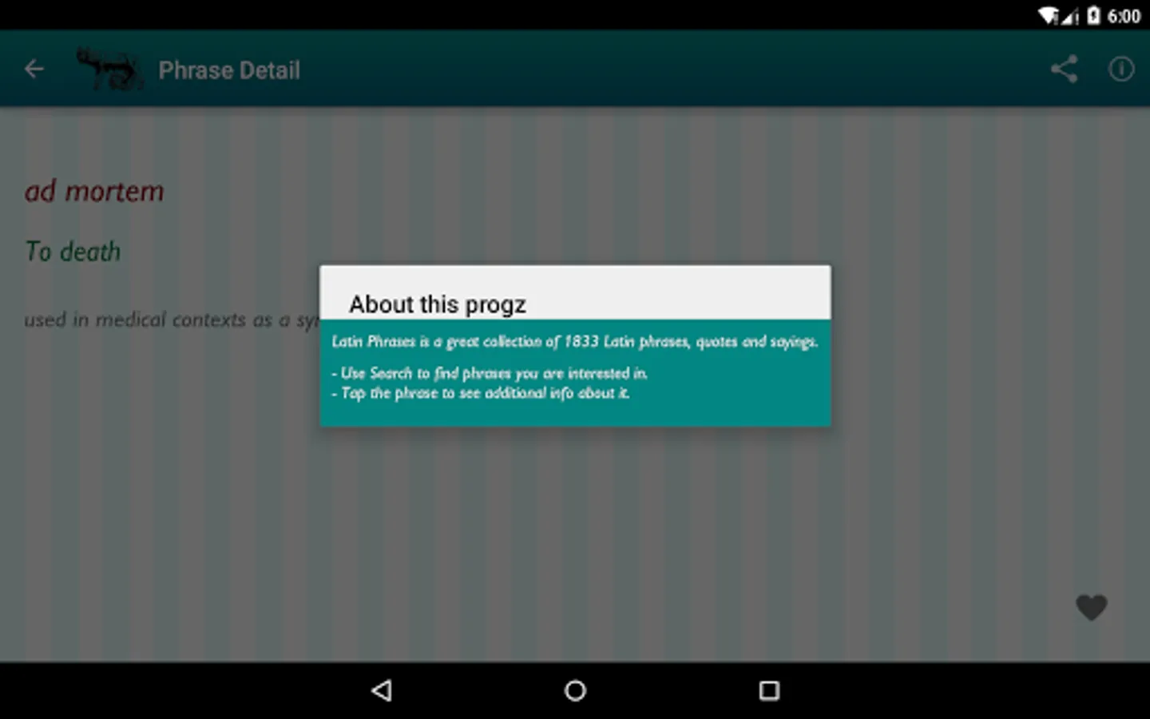
Task: Tap the 'used in medical contexts' note
Action: (172, 320)
